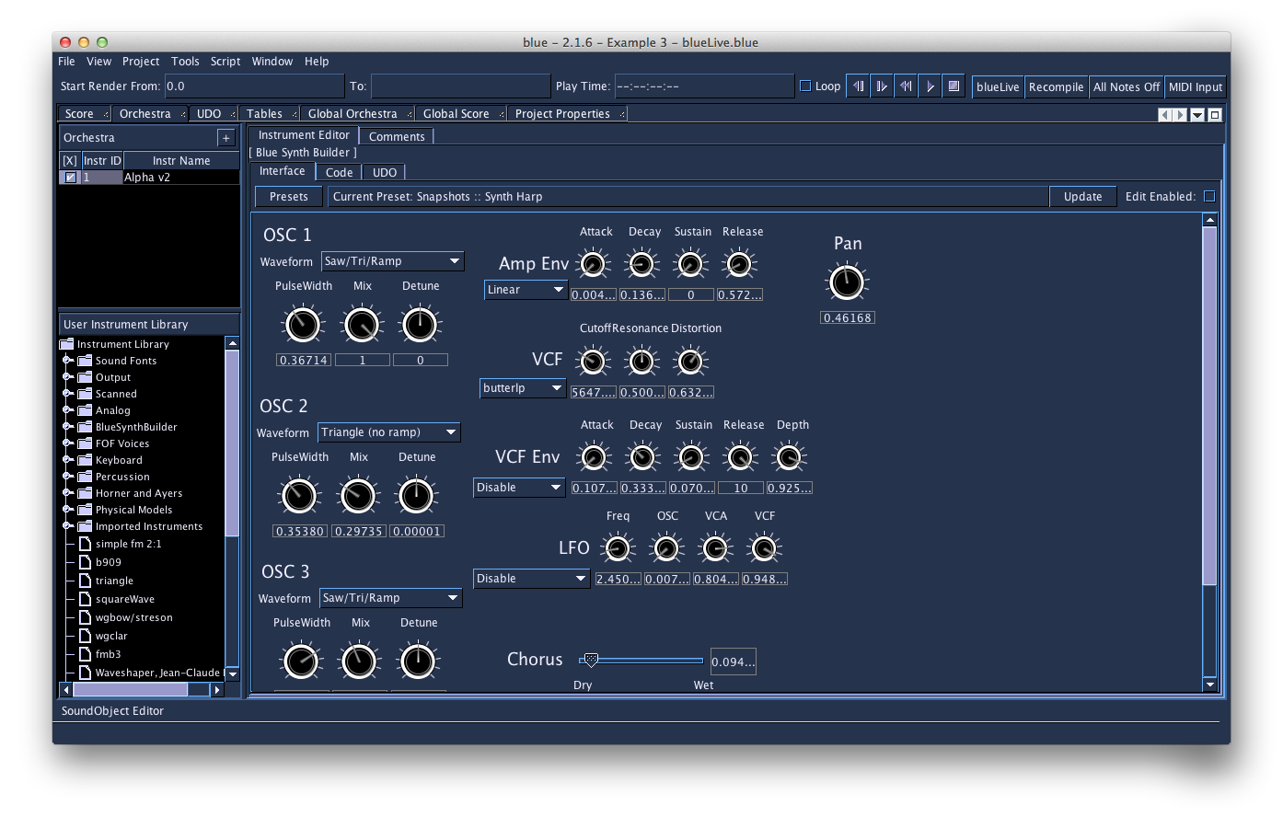
Task: Click the step-forward transport icon
Action: tap(881, 86)
